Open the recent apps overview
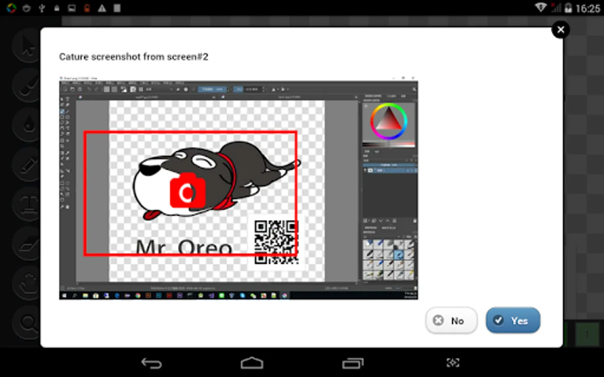This screenshot has height=377, width=604. tap(353, 363)
